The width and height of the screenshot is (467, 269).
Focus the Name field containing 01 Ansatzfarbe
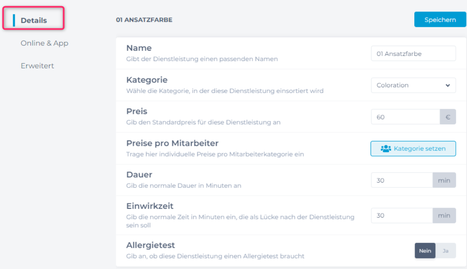click(413, 54)
